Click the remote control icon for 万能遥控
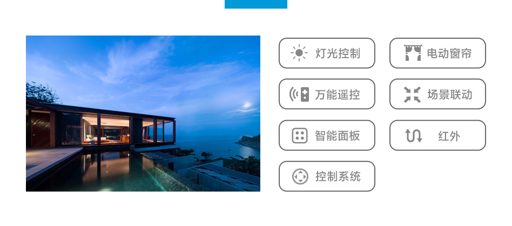Screen dimensions: 512x226 tap(299, 94)
